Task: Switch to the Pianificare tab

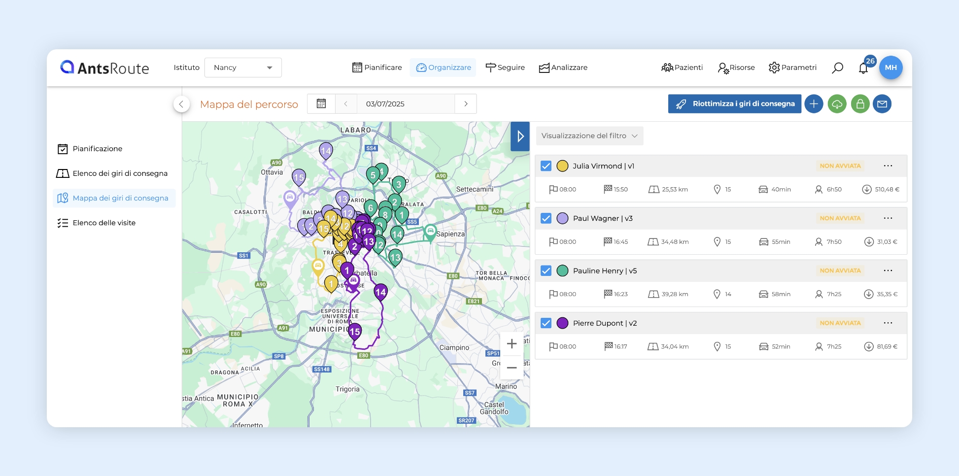Action: click(377, 68)
